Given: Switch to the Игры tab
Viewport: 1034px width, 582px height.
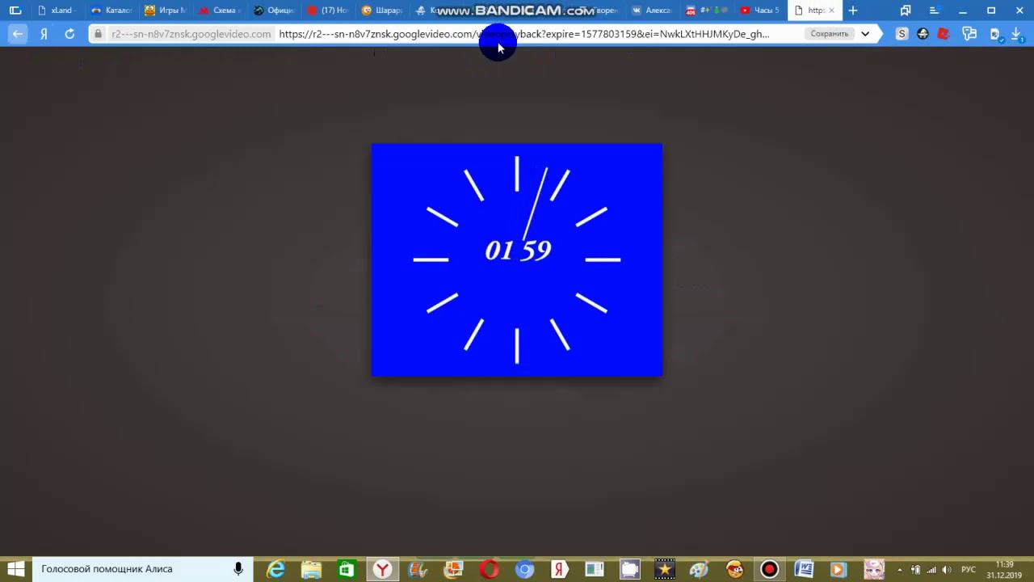Looking at the screenshot, I should [165, 11].
